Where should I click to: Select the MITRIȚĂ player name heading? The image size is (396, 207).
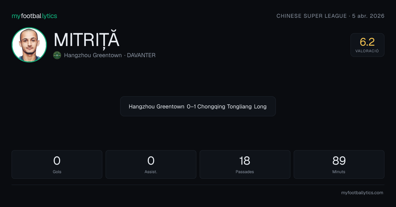point(86,40)
